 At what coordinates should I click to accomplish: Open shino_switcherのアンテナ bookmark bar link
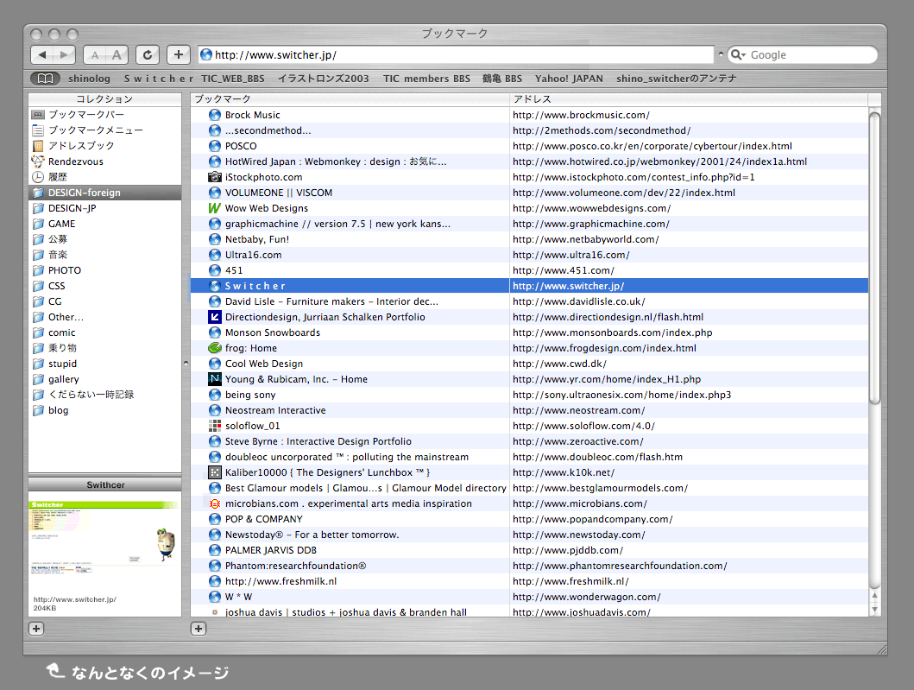[x=676, y=79]
